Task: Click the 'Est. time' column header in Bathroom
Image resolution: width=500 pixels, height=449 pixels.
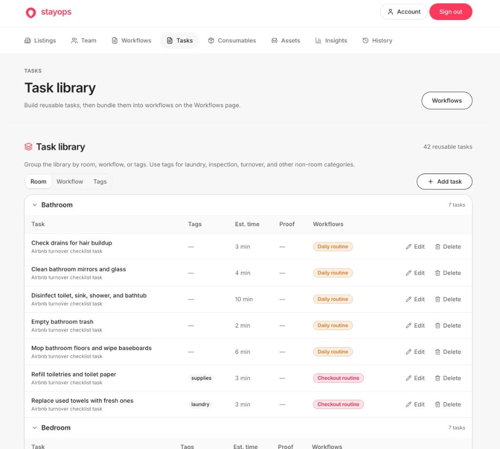Action: coord(247,224)
